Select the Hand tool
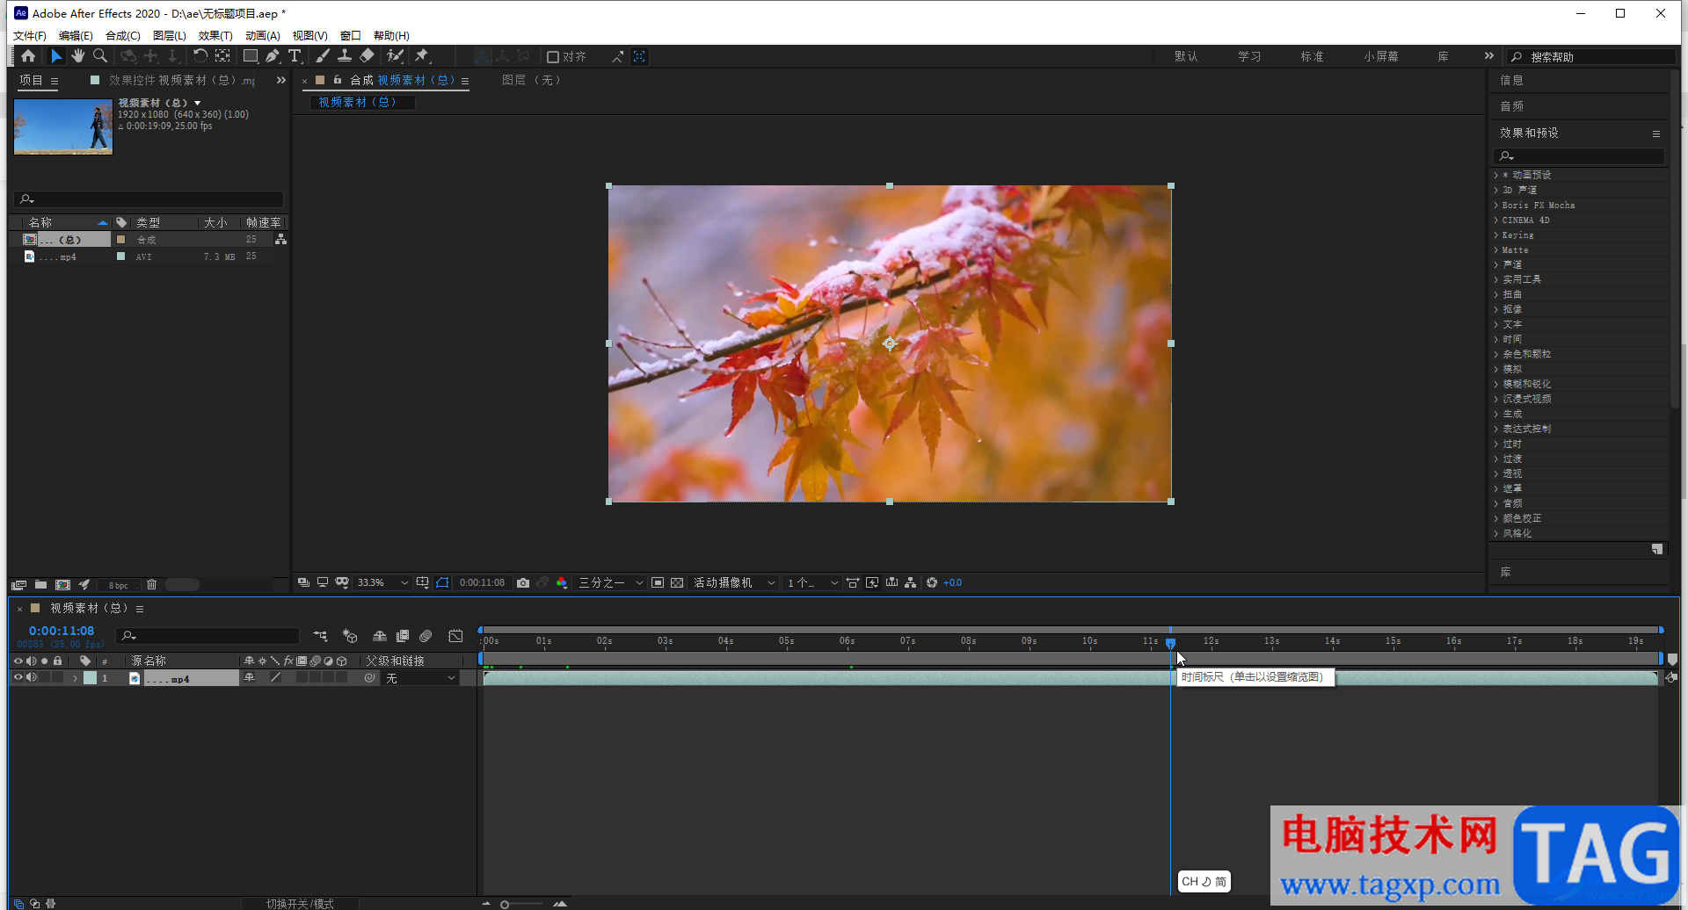Screen dimensions: 1688x910 pyautogui.click(x=78, y=56)
